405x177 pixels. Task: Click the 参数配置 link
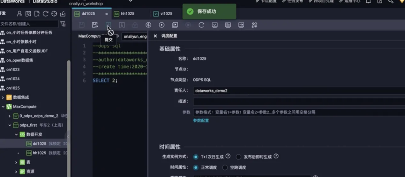pos(201,121)
